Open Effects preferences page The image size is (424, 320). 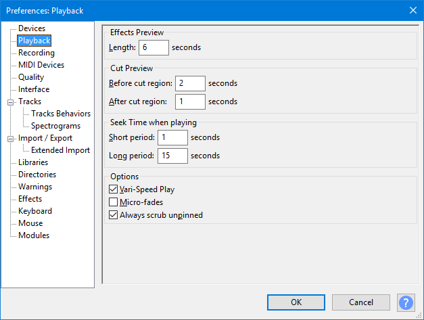tap(30, 199)
